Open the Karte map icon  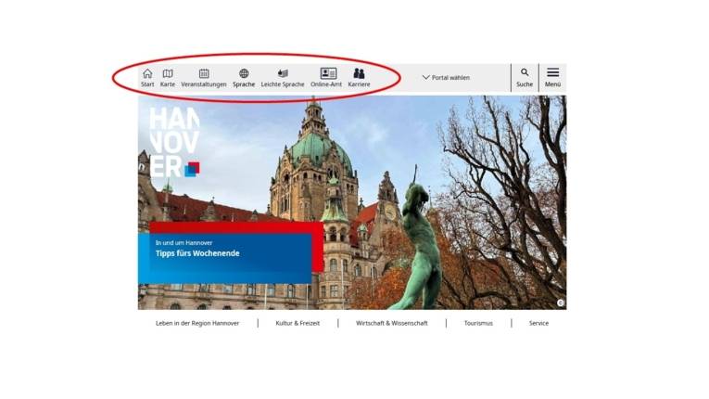168,74
